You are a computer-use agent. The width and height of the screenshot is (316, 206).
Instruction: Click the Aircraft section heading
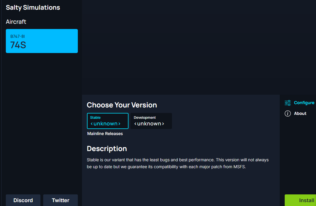pyautogui.click(x=16, y=22)
